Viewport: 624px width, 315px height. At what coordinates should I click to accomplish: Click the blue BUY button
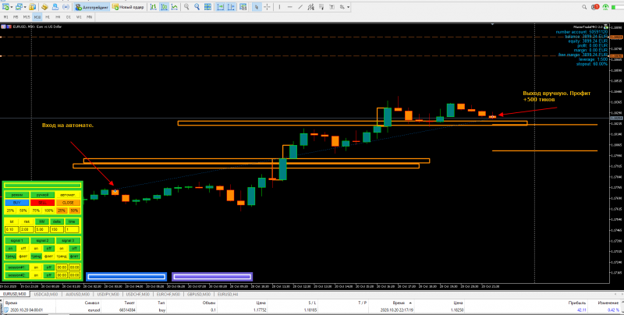tap(16, 203)
